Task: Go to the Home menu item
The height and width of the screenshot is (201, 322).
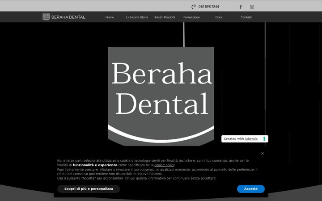Action: [110, 17]
